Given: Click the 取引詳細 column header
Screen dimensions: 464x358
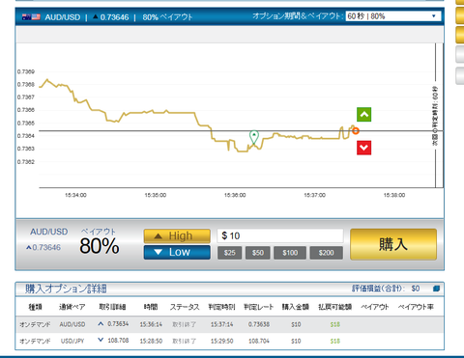Looking at the screenshot, I should coord(112,307).
